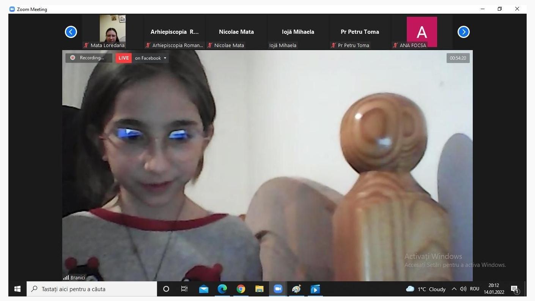
Task: Launch Microsoft Edge from taskbar
Action: tap(222, 289)
